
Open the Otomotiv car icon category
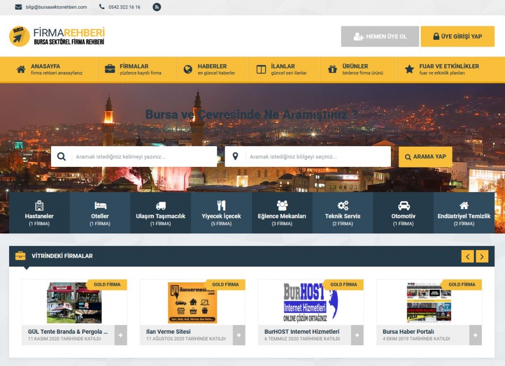tap(403, 205)
